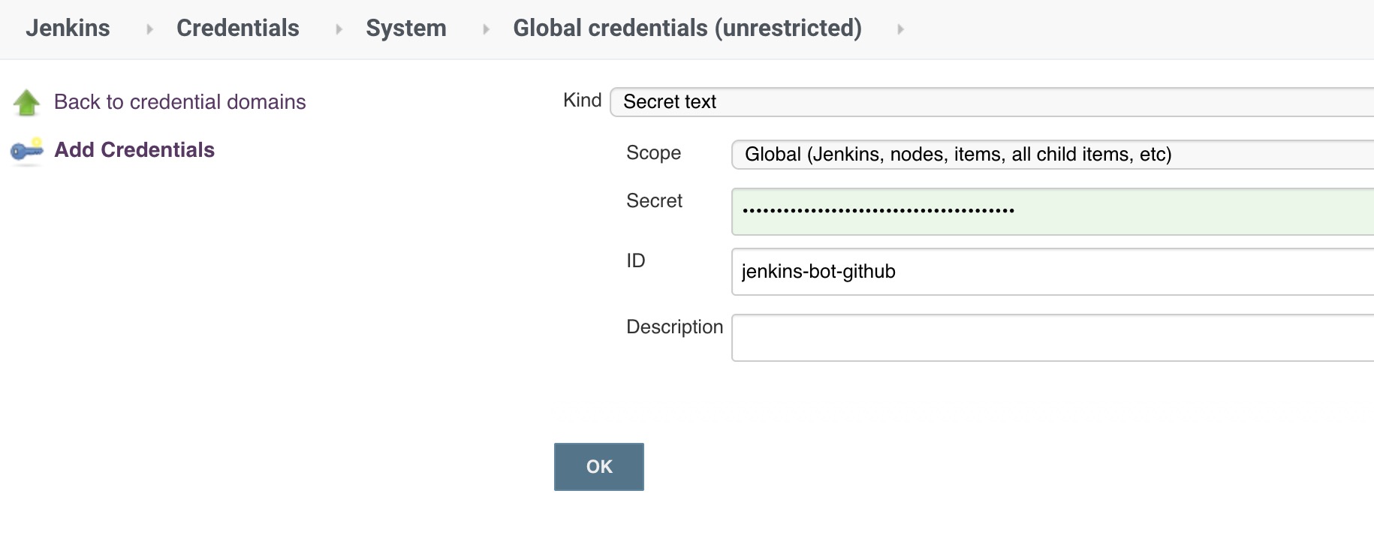Click the key icon beside Add Credentials
Screen dimensions: 1374x560
click(27, 151)
